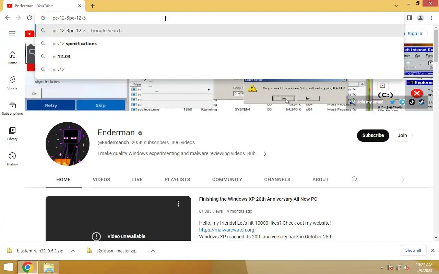Screen dimensions: 439x274
Task: Open History in the sidebar
Action: click(12, 159)
